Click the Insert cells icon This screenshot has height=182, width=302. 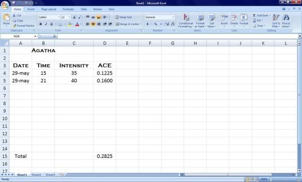click(x=224, y=17)
